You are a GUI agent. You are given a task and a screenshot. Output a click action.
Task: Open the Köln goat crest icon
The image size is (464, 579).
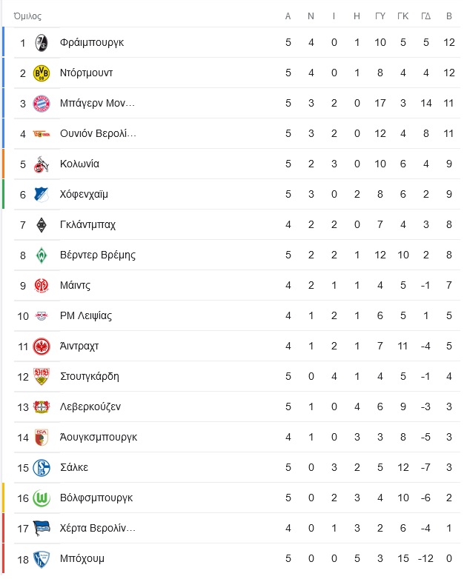(42, 164)
